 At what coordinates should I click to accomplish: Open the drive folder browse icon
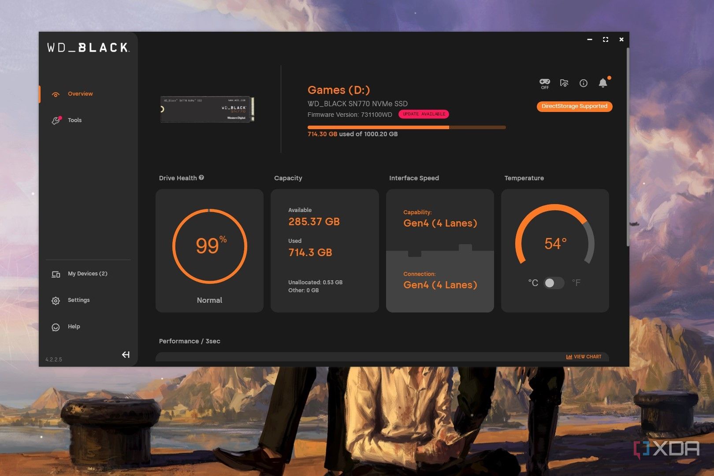[564, 83]
